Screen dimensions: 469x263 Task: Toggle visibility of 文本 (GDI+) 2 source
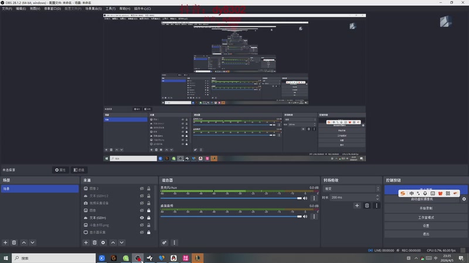[x=142, y=196]
